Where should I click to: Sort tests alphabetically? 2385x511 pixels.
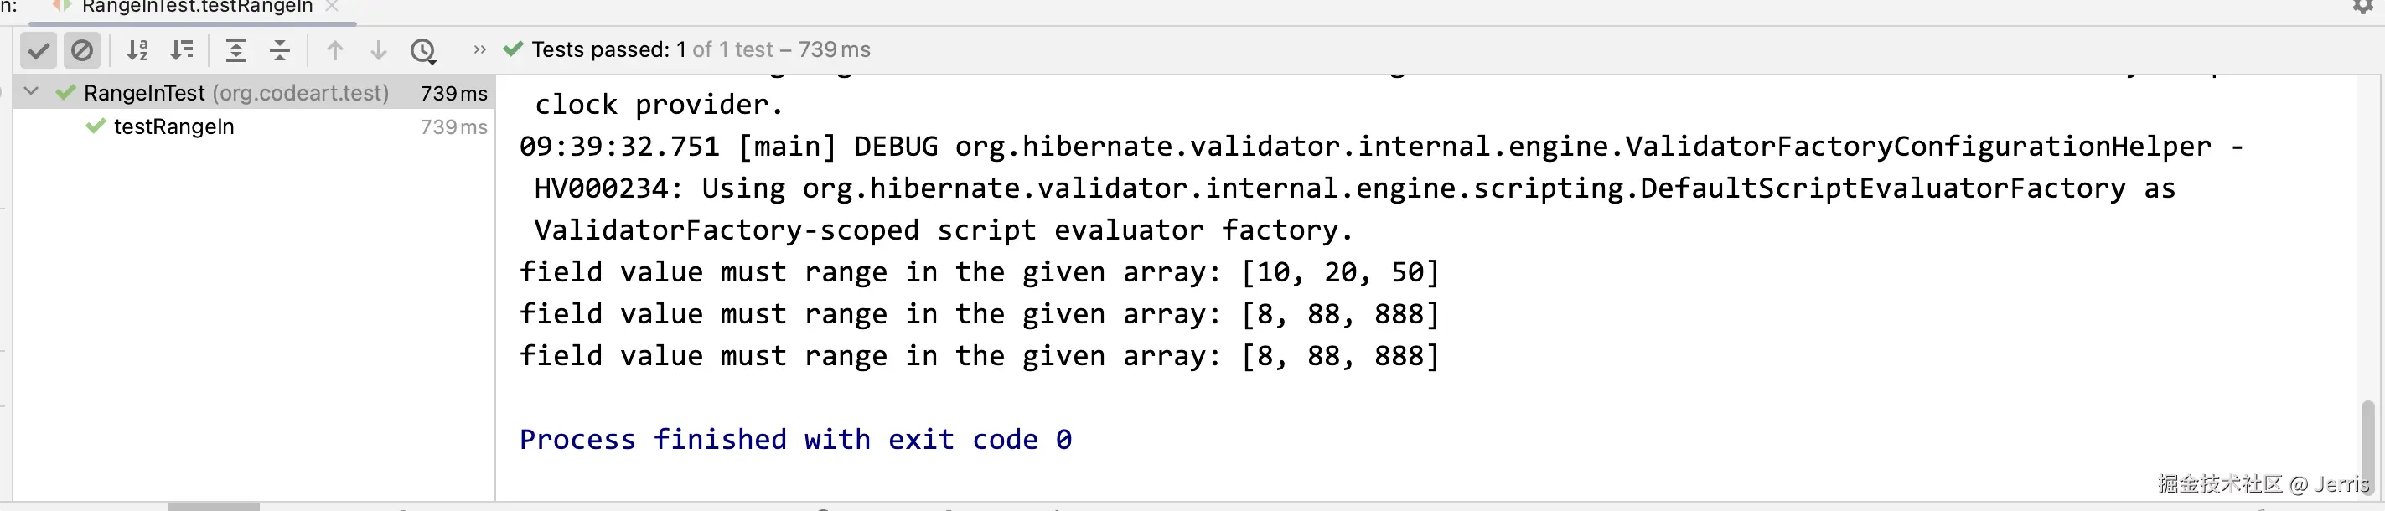click(137, 50)
